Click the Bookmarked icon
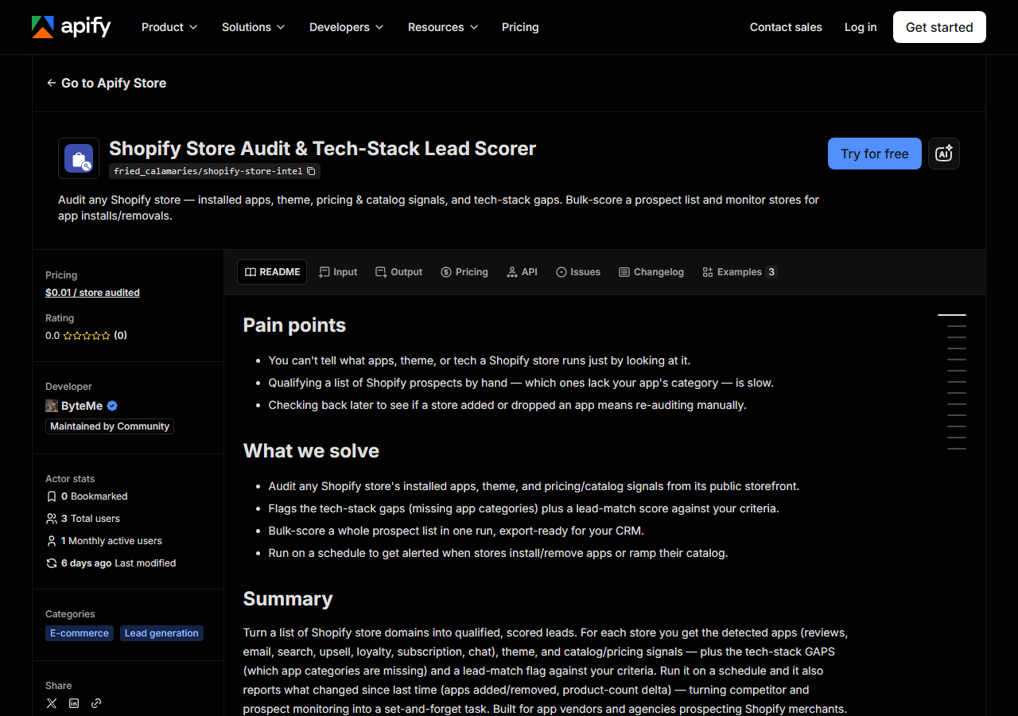The image size is (1018, 716). (52, 496)
